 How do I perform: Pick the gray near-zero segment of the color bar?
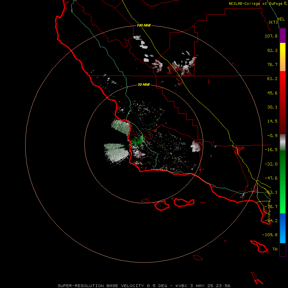click(283, 142)
